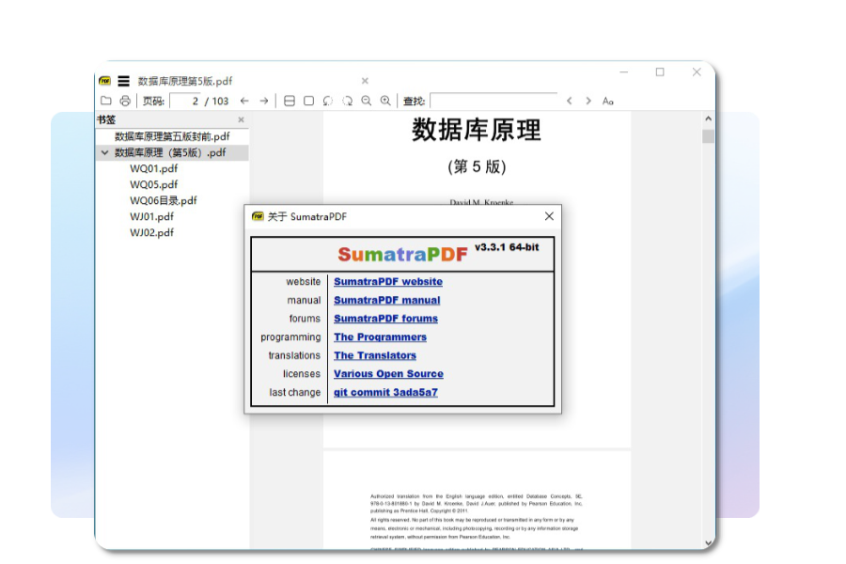
Task: Click the total page count 103
Action: click(220, 101)
